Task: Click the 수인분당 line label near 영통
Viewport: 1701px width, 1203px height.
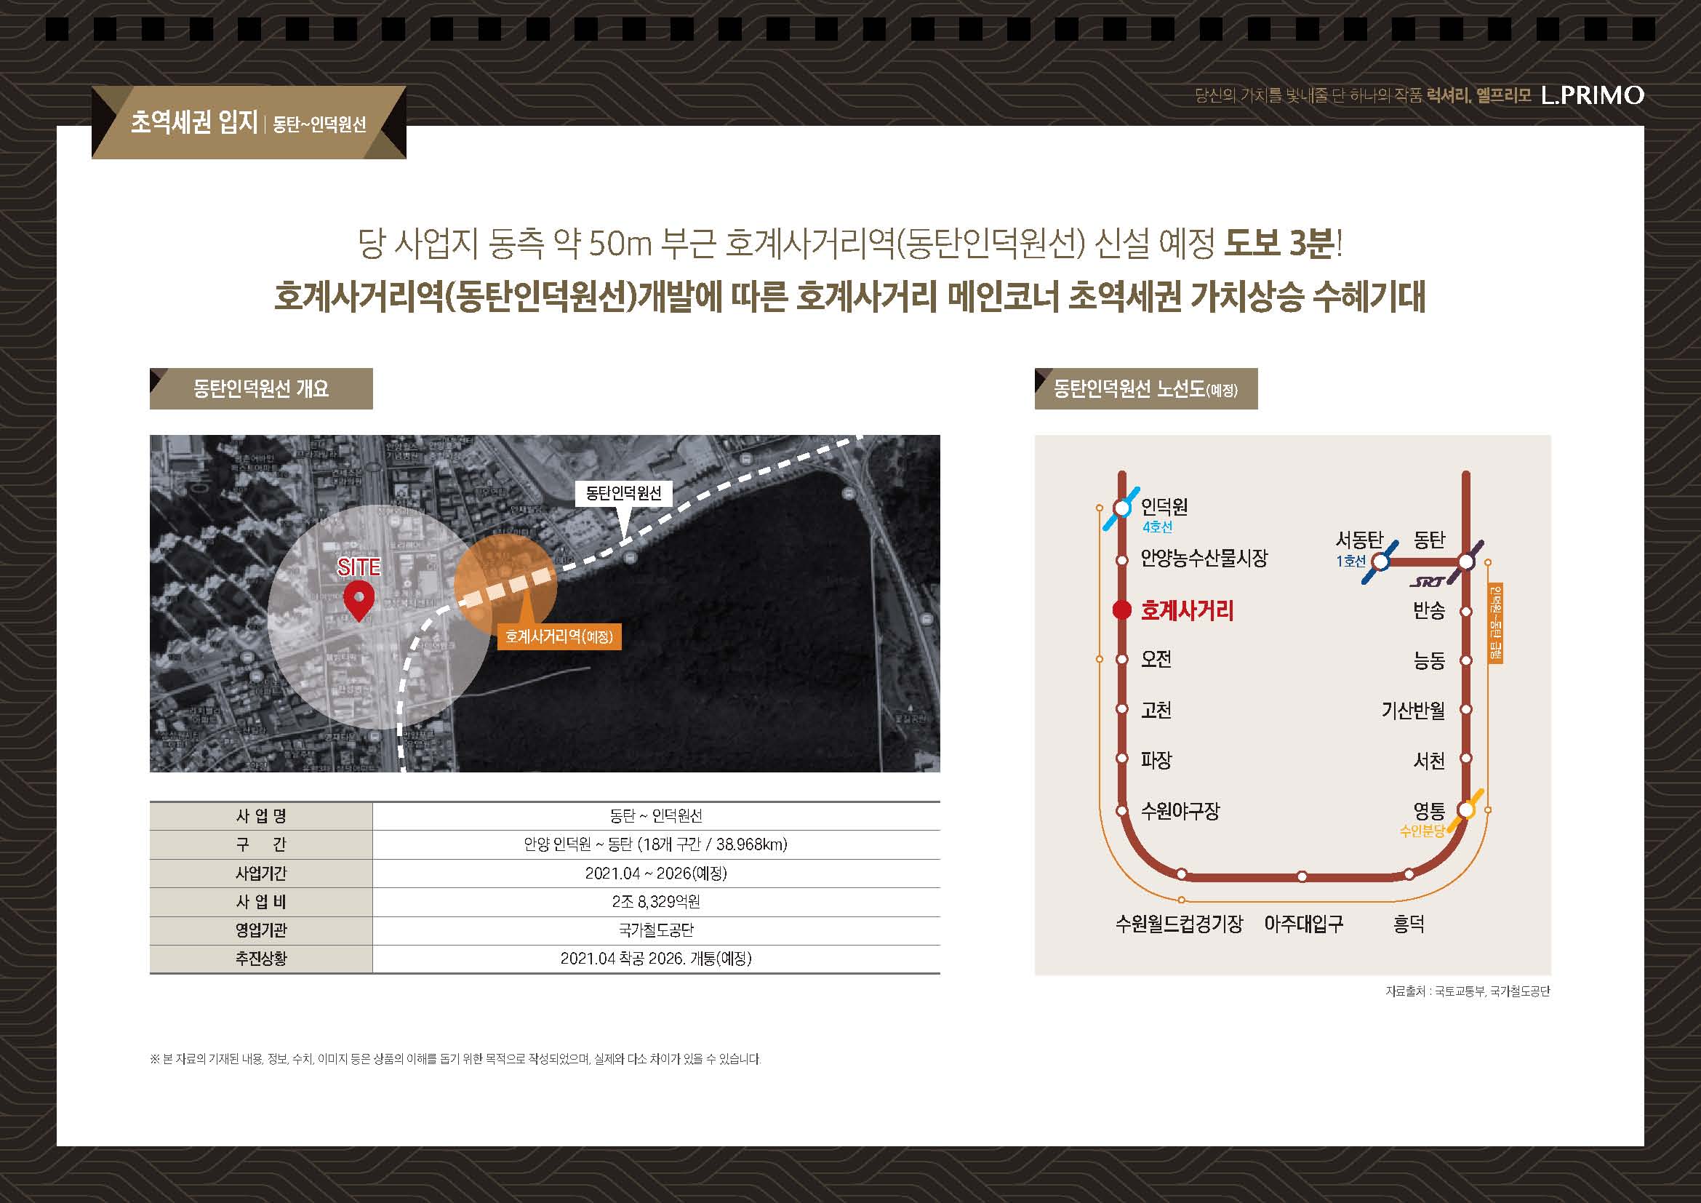Action: pyautogui.click(x=1422, y=831)
